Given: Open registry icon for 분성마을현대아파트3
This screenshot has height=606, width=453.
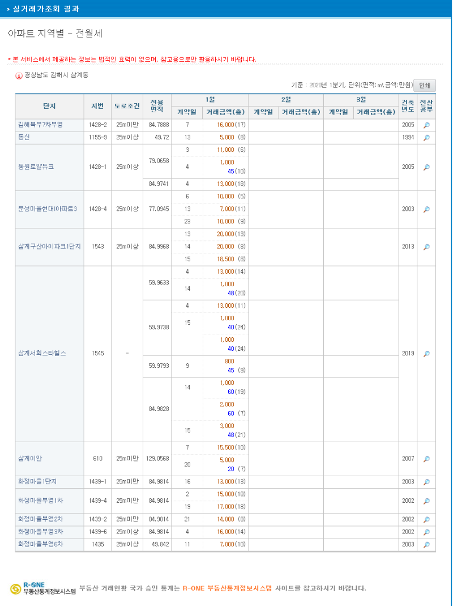Looking at the screenshot, I should pyautogui.click(x=426, y=209).
